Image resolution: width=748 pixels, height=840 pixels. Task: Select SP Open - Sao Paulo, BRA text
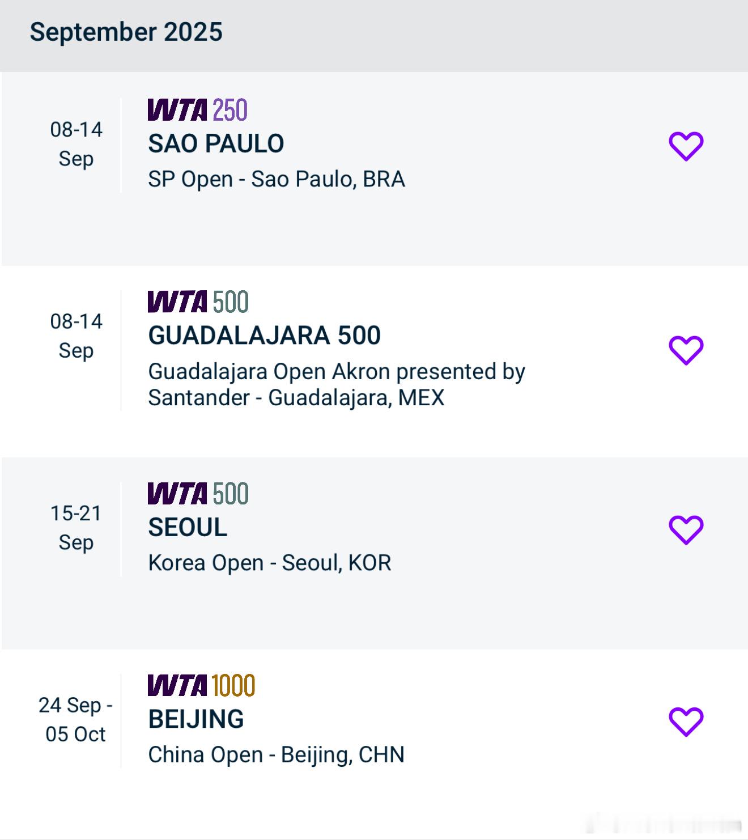pyautogui.click(x=277, y=180)
